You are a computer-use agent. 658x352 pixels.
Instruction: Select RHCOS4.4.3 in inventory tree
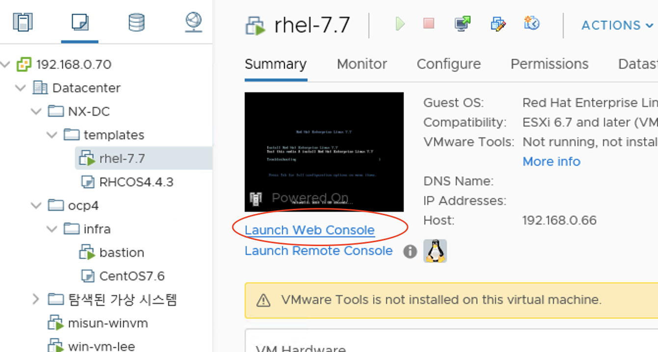click(137, 182)
